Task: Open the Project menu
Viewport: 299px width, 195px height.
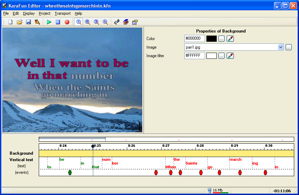Action: (45, 13)
